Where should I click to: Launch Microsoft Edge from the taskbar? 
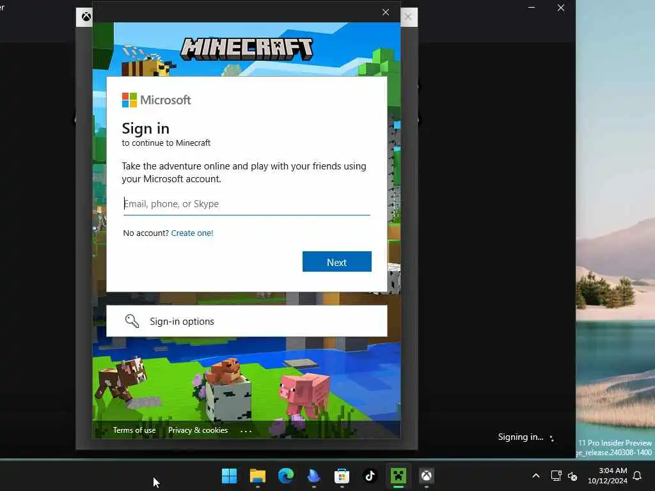(285, 476)
